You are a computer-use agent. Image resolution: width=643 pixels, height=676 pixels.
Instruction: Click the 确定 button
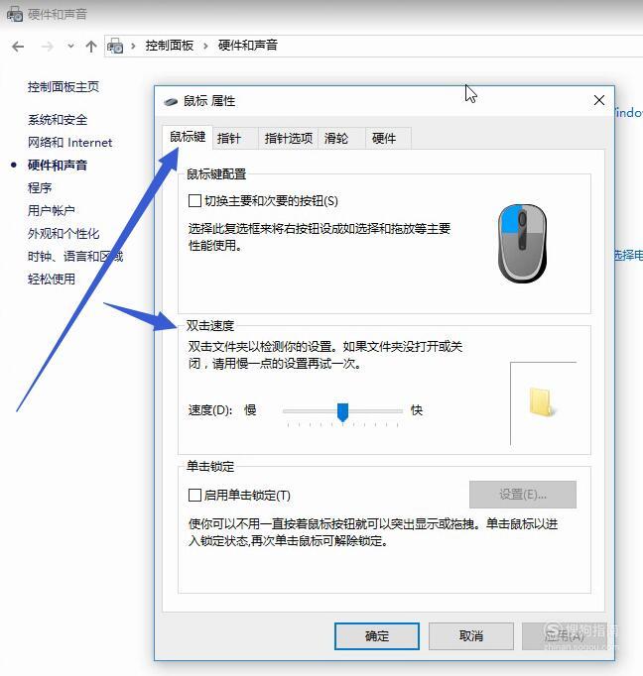coord(377,636)
